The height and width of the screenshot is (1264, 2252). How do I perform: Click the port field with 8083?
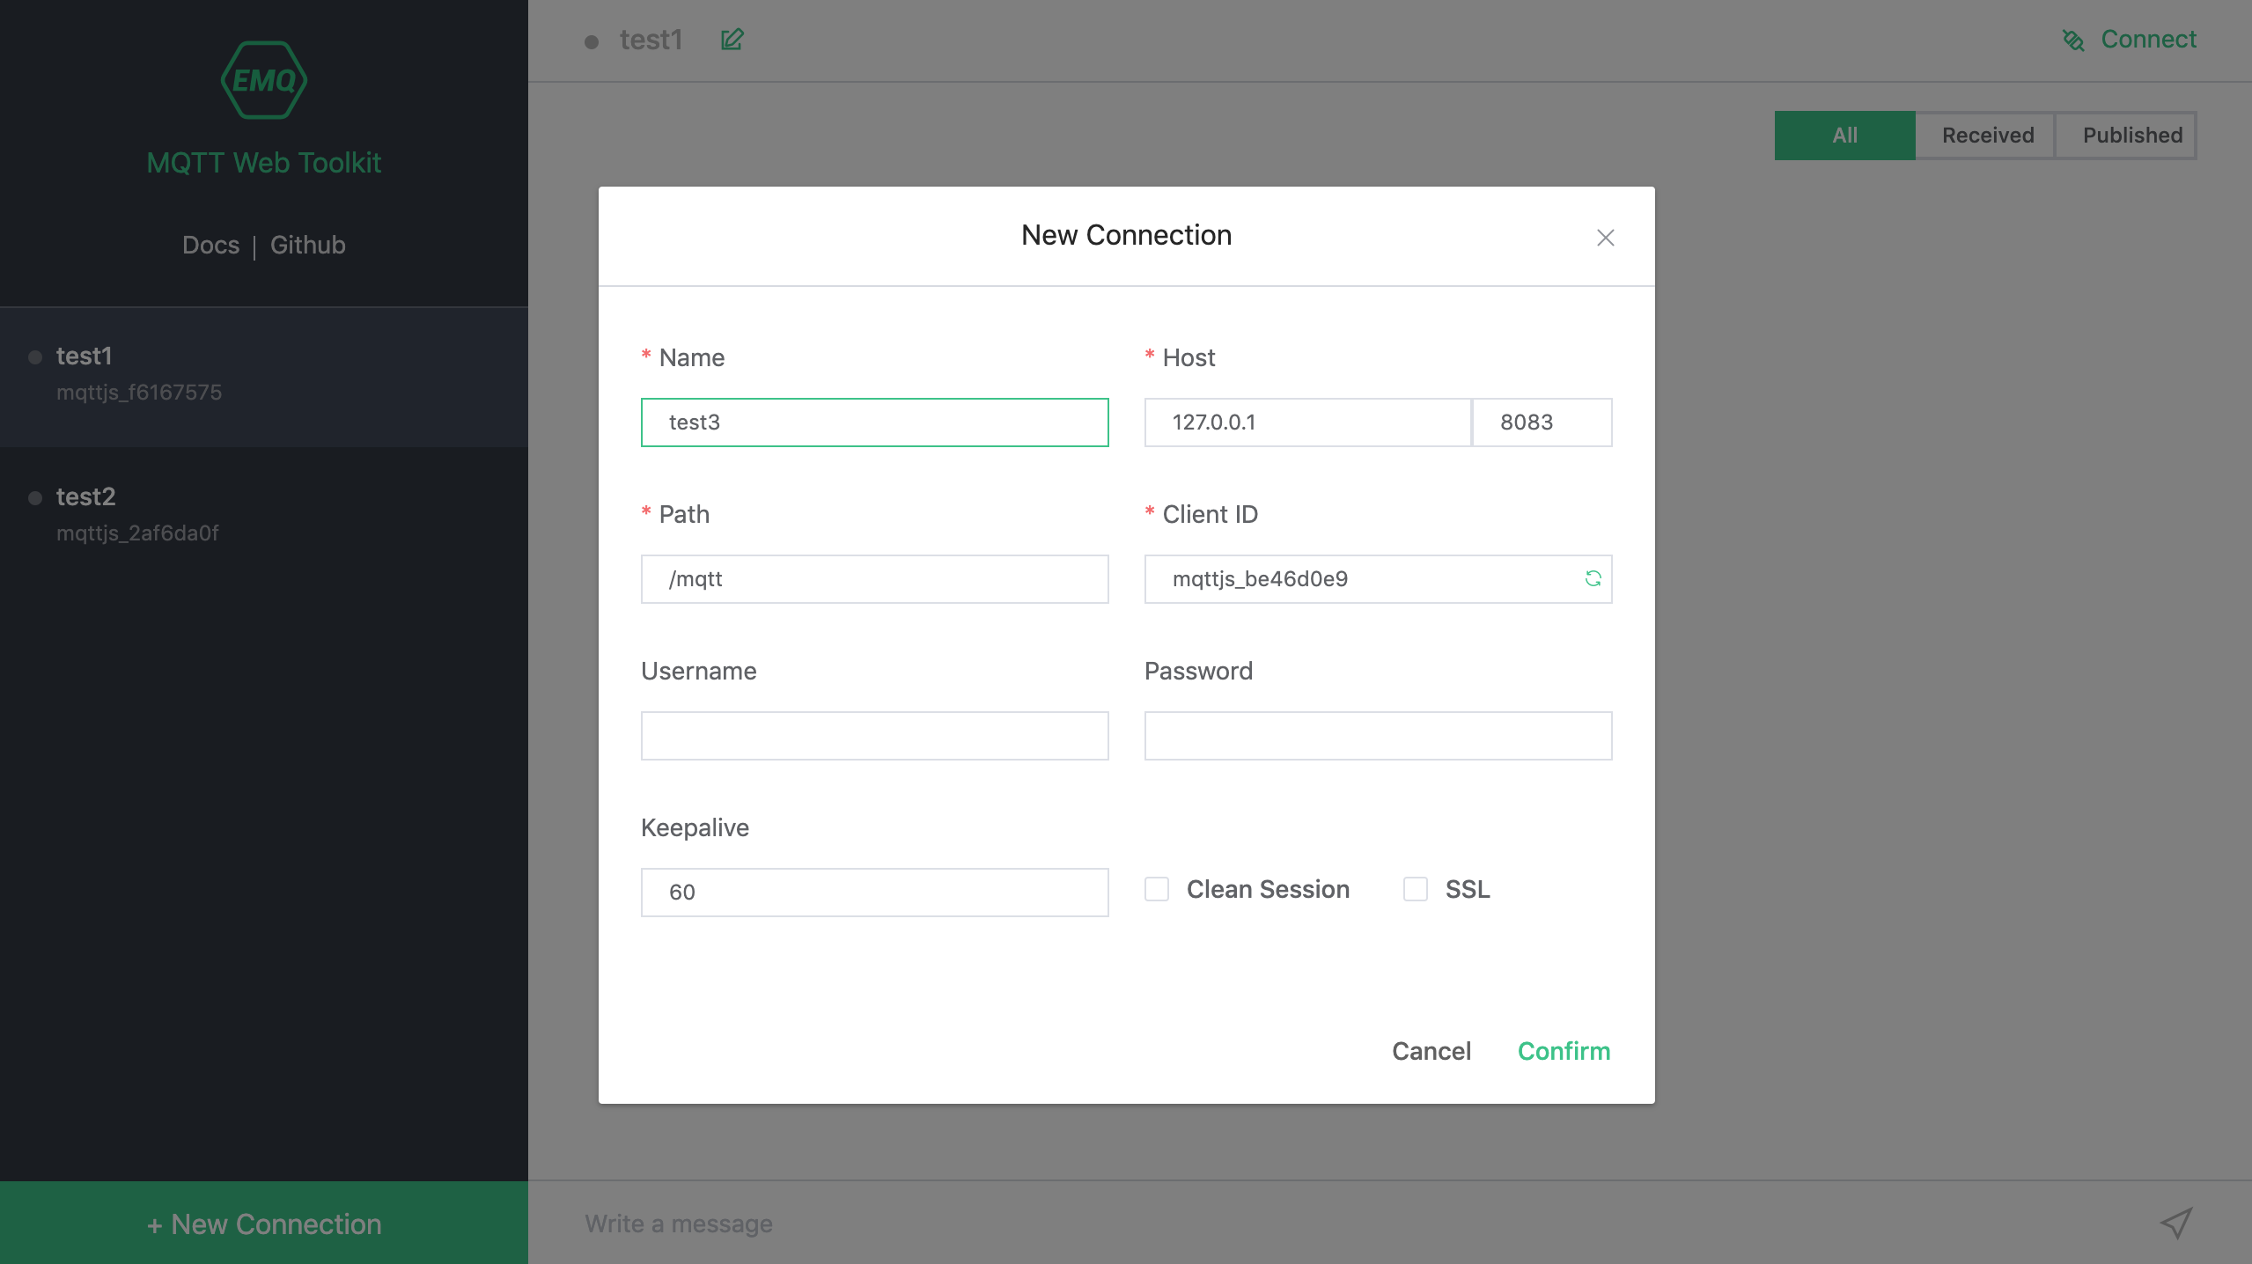coord(1542,423)
